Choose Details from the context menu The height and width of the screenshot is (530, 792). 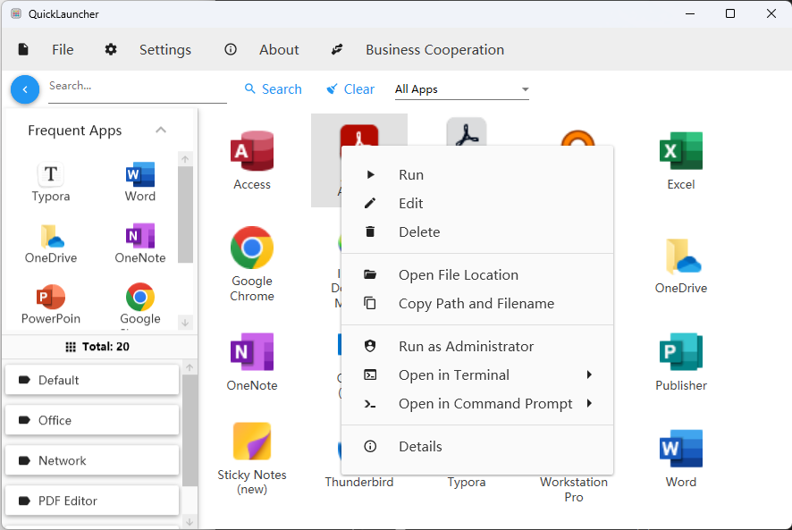point(477,447)
